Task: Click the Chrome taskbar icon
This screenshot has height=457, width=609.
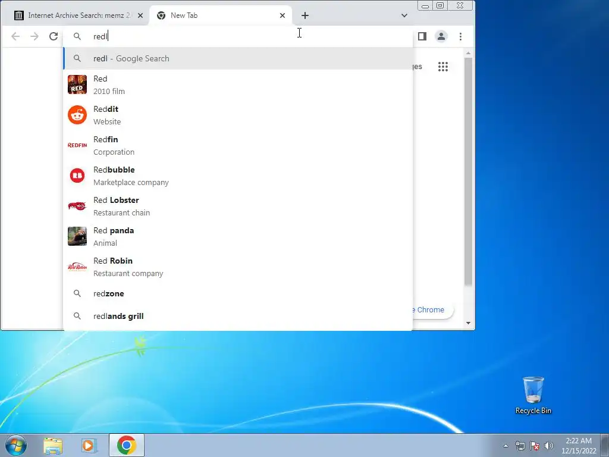Action: [x=127, y=445]
